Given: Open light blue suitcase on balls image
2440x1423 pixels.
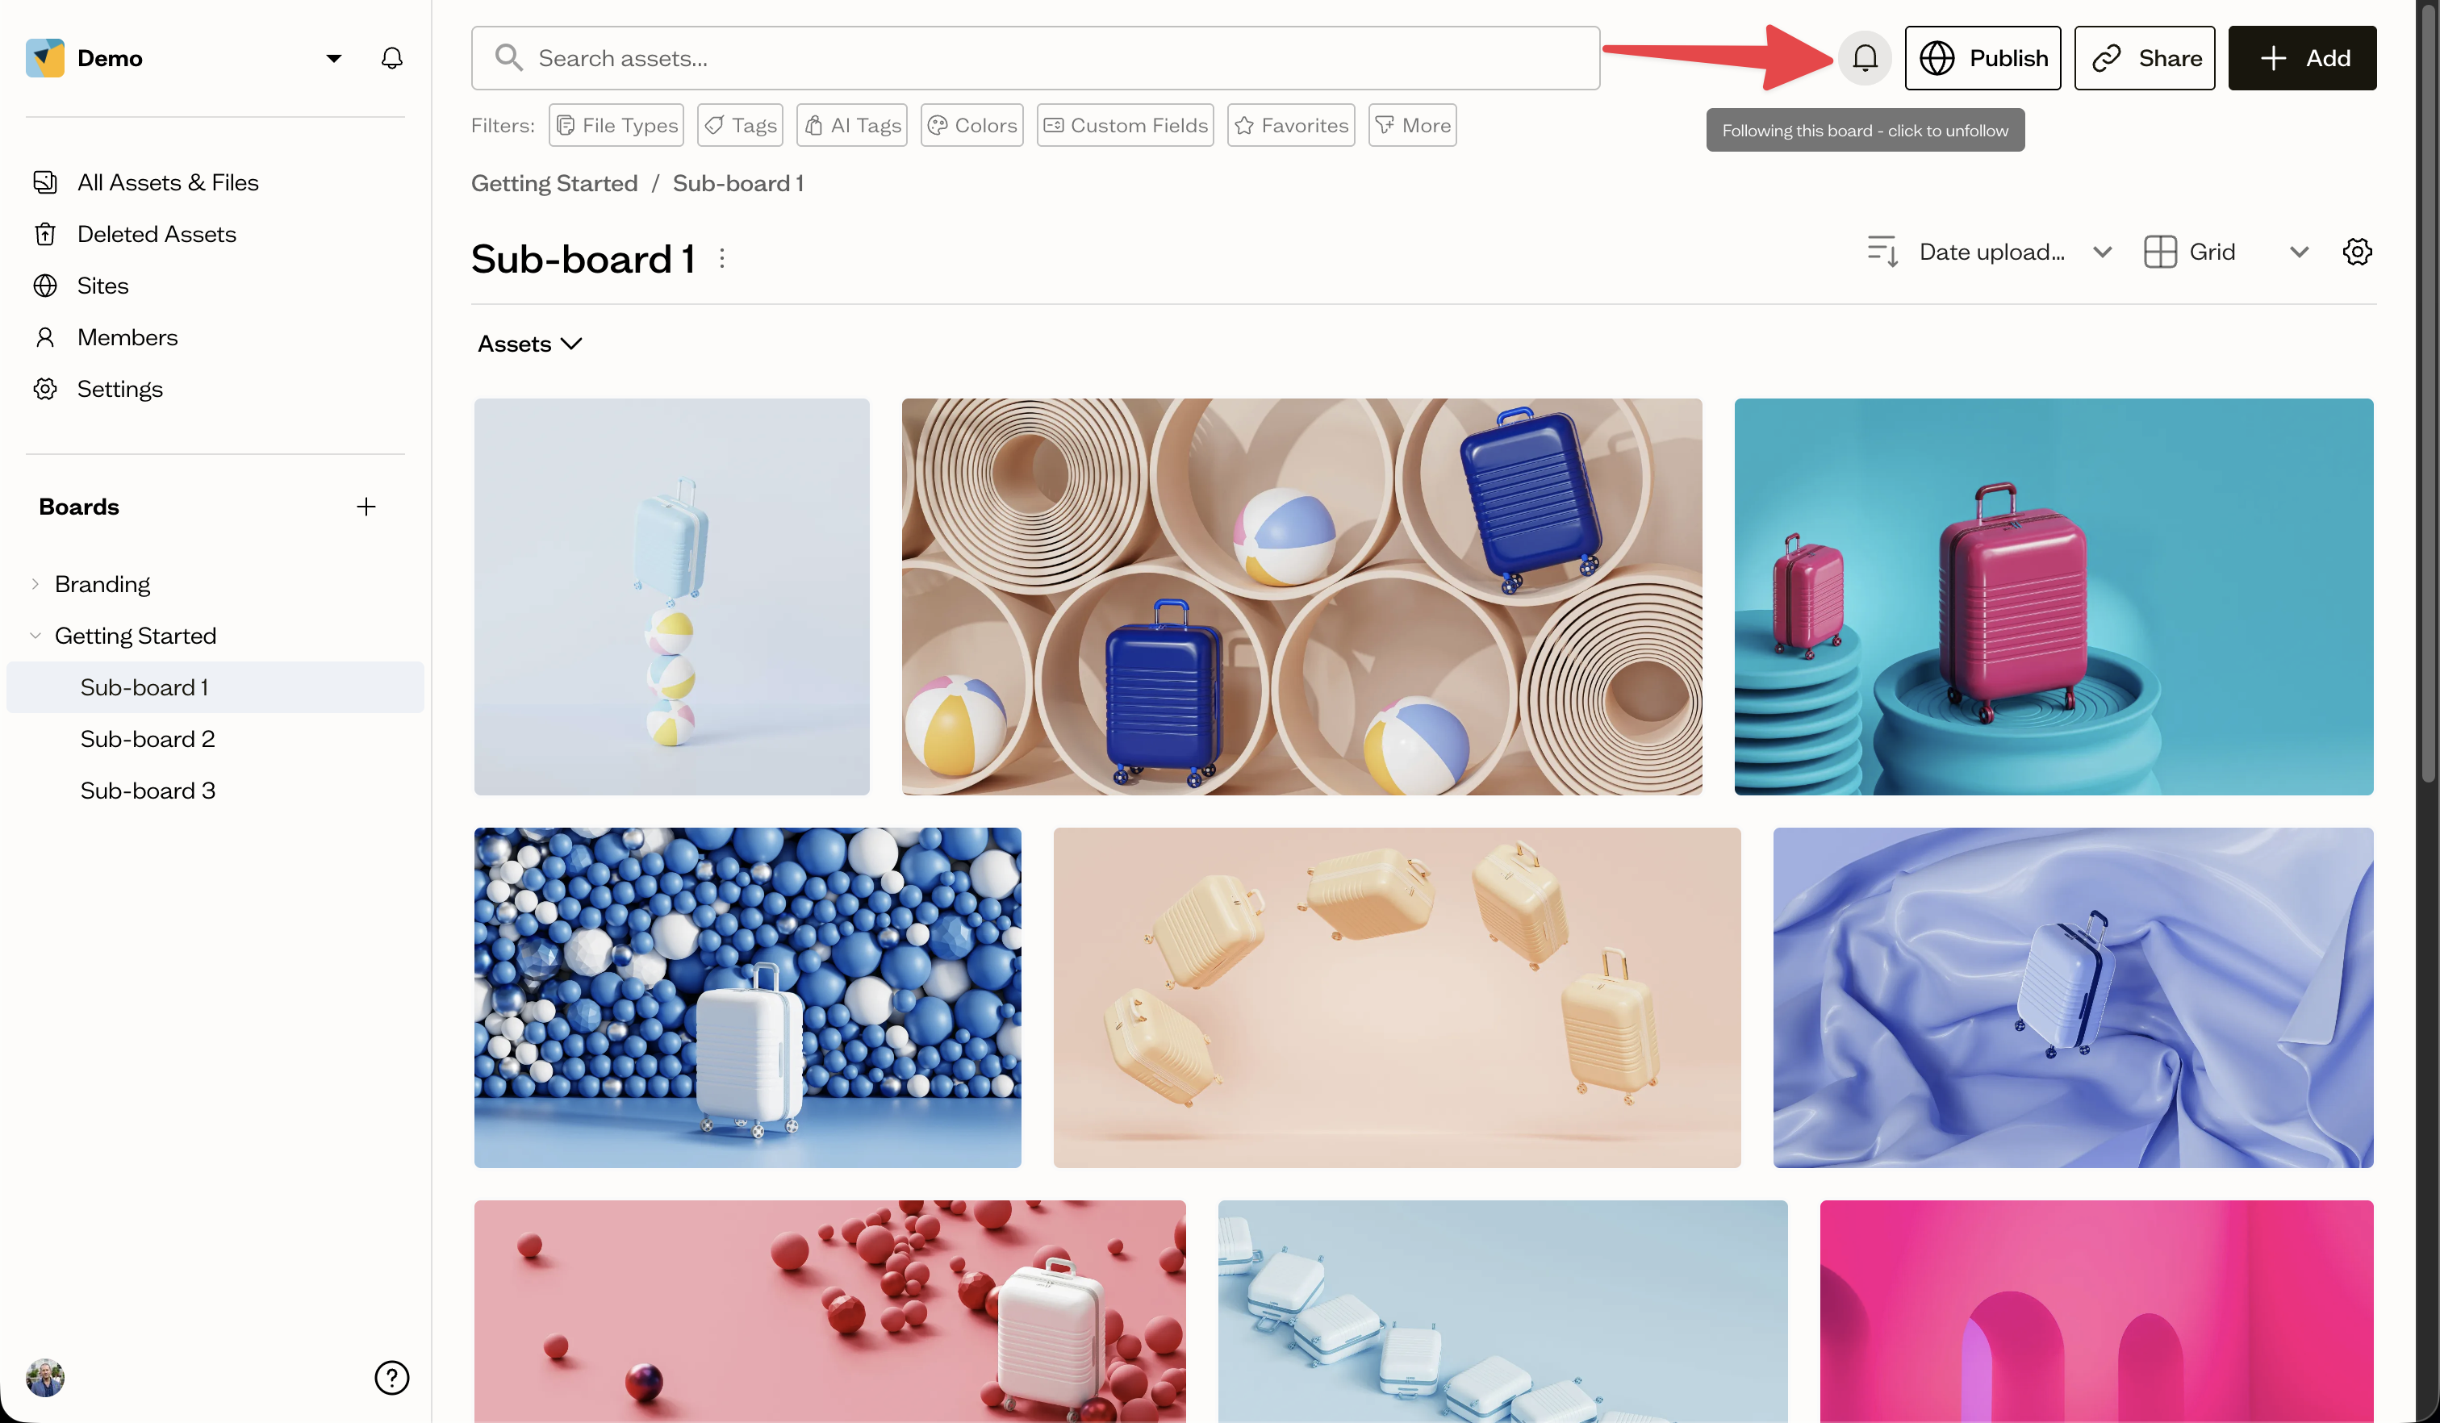Looking at the screenshot, I should [672, 597].
